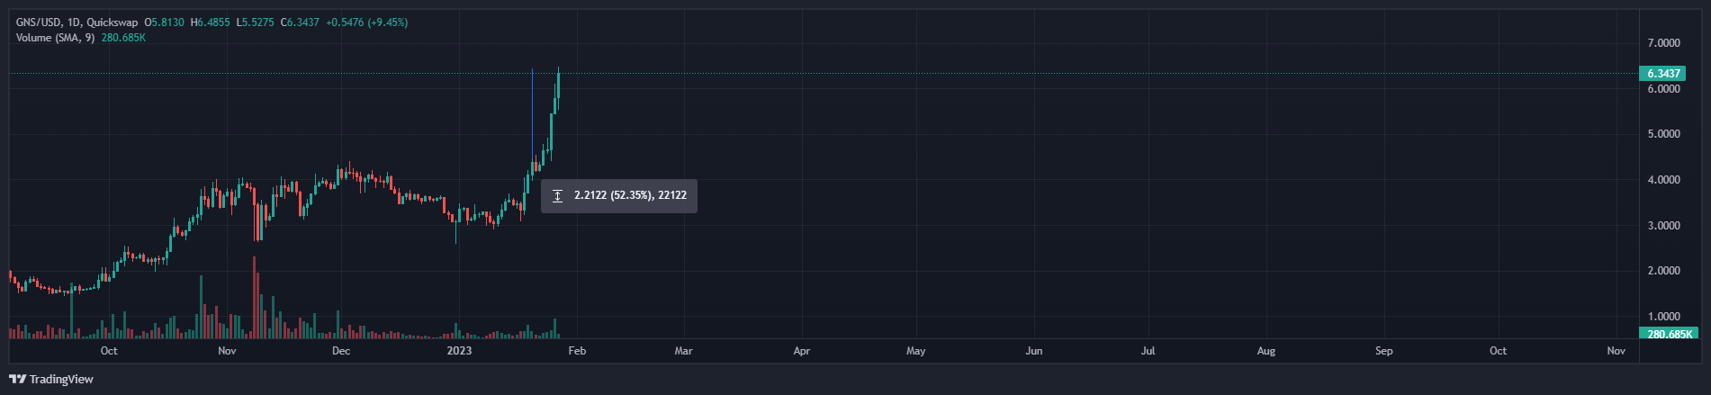Click the 3.0000 price scale label
1711x395 pixels.
coord(1663,226)
